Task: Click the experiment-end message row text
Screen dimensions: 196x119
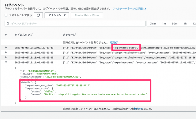Action: tap(129, 62)
